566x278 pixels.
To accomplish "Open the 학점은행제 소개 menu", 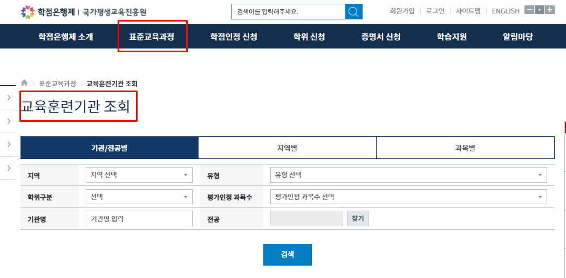I will [66, 37].
